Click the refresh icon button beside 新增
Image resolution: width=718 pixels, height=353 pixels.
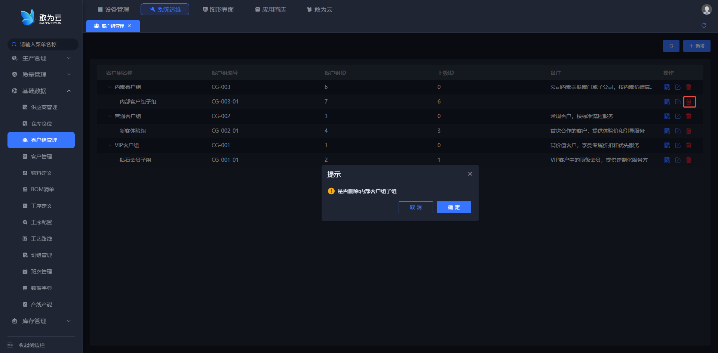671,46
